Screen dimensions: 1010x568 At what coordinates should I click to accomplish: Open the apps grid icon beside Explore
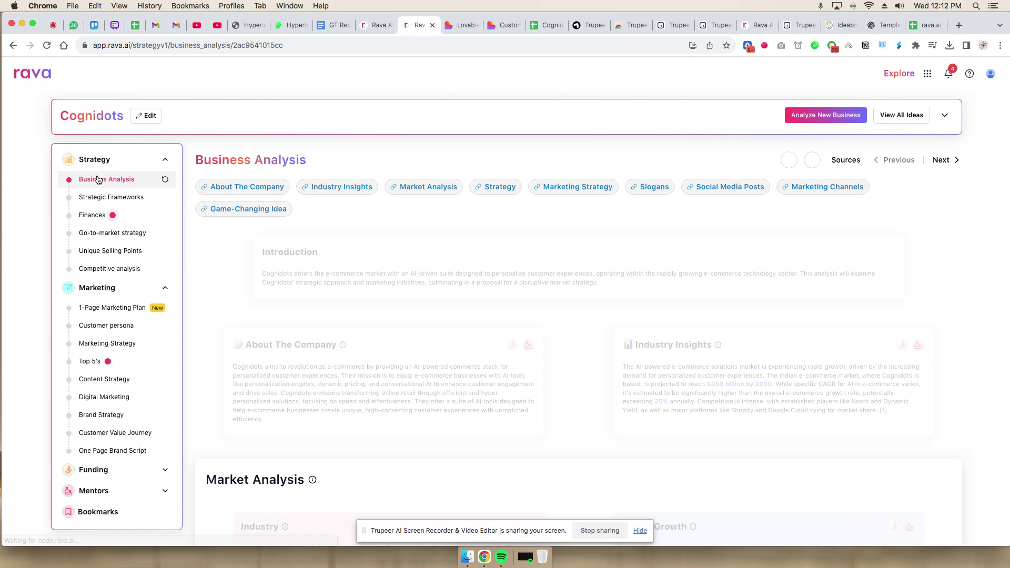[x=927, y=74]
